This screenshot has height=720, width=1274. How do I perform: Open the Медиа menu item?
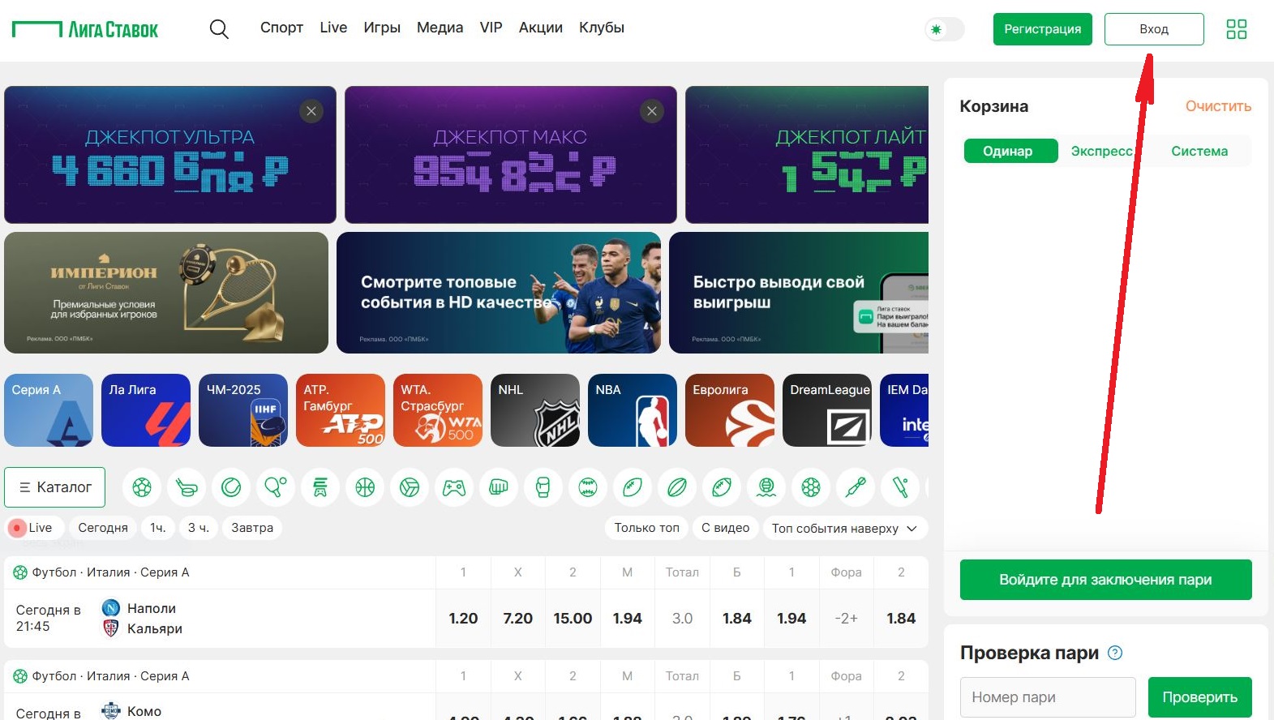coord(440,28)
